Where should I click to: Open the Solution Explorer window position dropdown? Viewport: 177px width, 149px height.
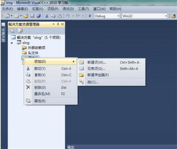(x=53, y=24)
